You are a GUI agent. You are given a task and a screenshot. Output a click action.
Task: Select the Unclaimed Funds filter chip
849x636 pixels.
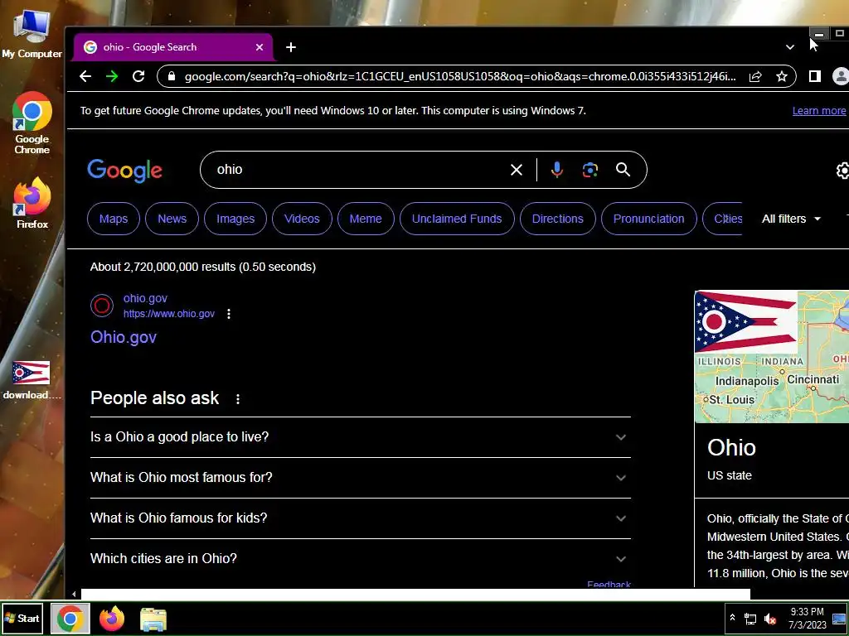[457, 219]
